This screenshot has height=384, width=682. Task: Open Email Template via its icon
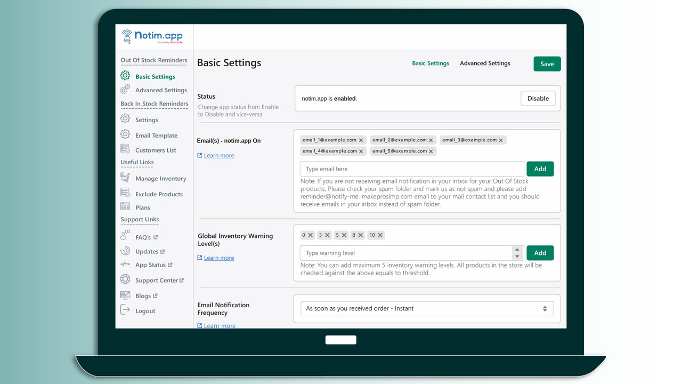(125, 135)
